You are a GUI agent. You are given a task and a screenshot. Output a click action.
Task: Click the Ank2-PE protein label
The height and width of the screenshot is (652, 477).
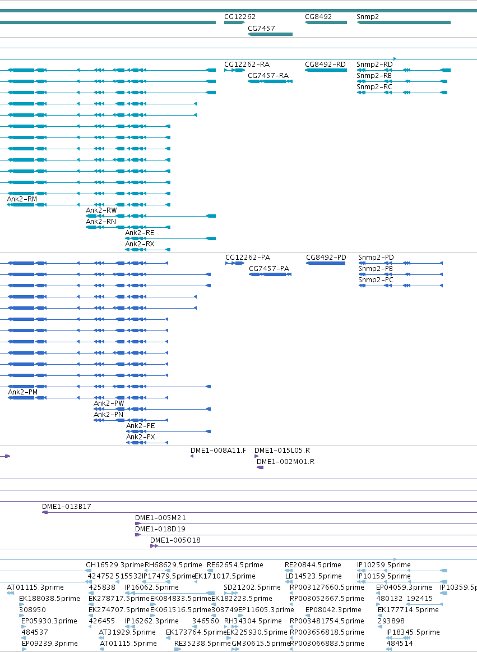tap(141, 426)
